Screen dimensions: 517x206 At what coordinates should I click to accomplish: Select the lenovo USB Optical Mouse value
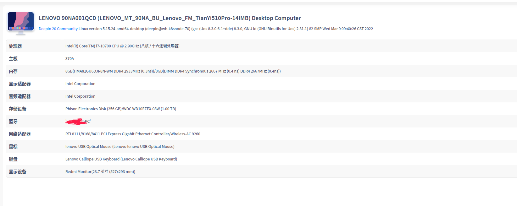pos(120,147)
